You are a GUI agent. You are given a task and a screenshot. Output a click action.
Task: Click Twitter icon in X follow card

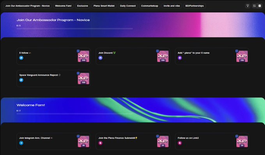coord(21,58)
